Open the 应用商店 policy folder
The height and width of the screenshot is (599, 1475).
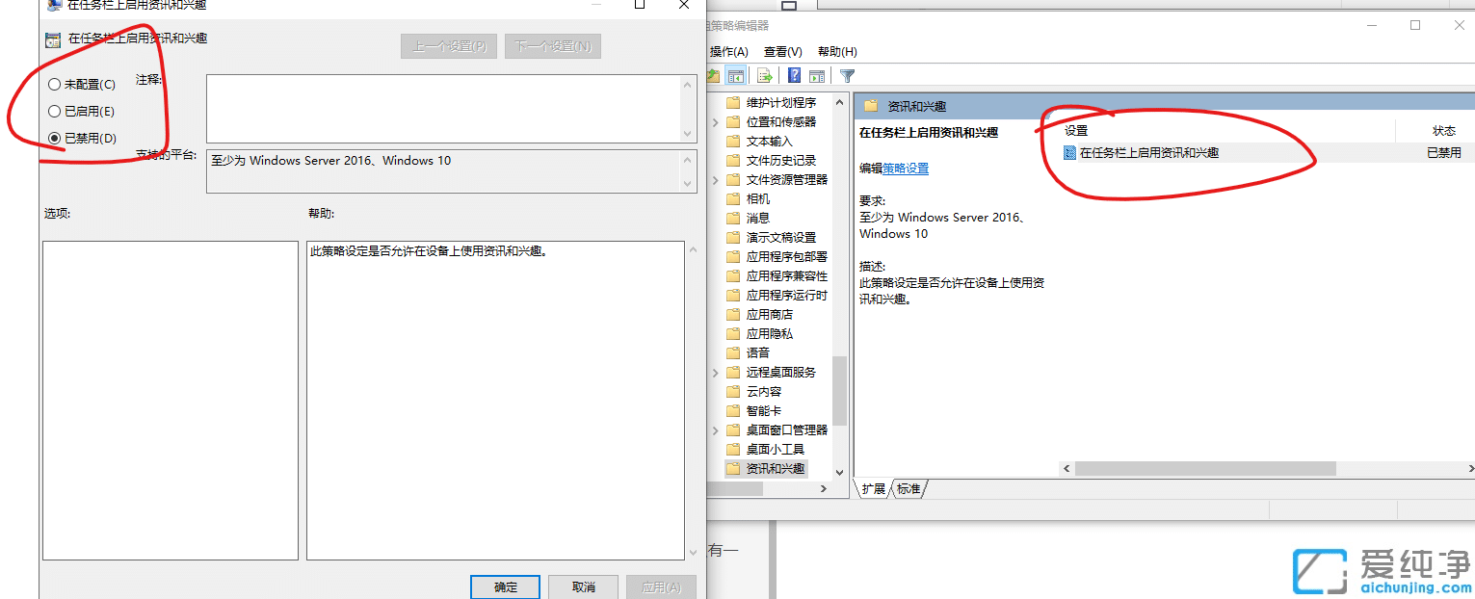[768, 314]
